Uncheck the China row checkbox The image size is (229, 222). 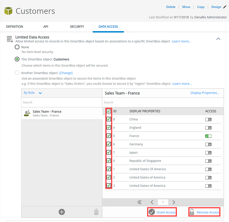pos(109,119)
